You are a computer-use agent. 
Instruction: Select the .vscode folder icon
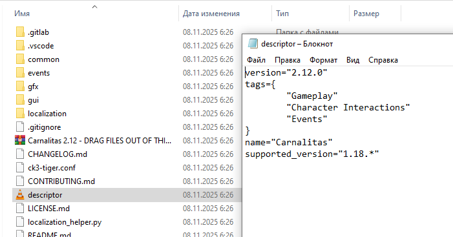tap(20, 46)
